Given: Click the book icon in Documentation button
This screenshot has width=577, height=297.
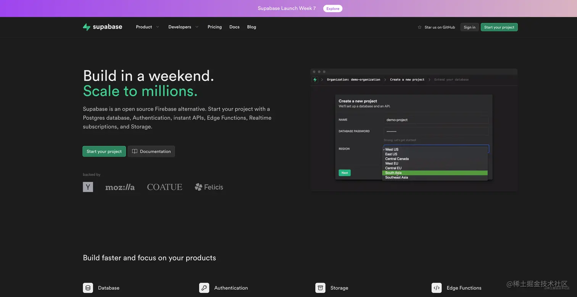Looking at the screenshot, I should pos(135,151).
